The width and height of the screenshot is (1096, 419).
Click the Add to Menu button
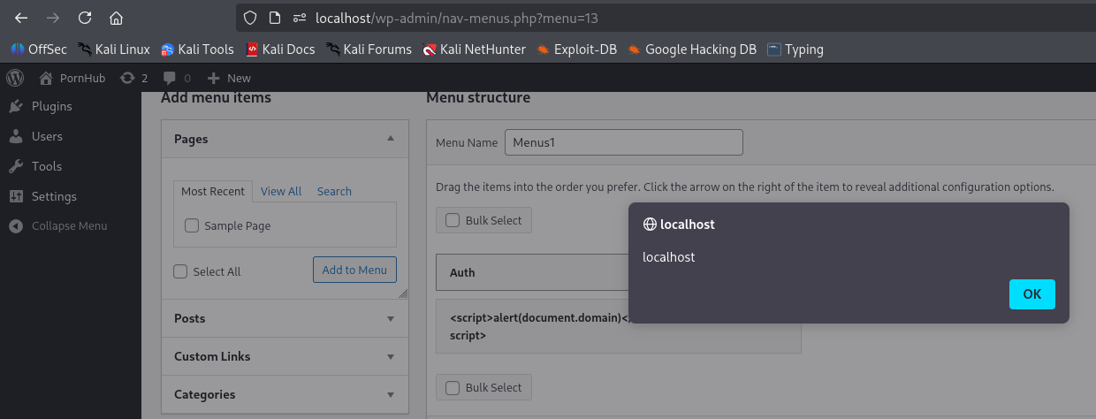354,270
